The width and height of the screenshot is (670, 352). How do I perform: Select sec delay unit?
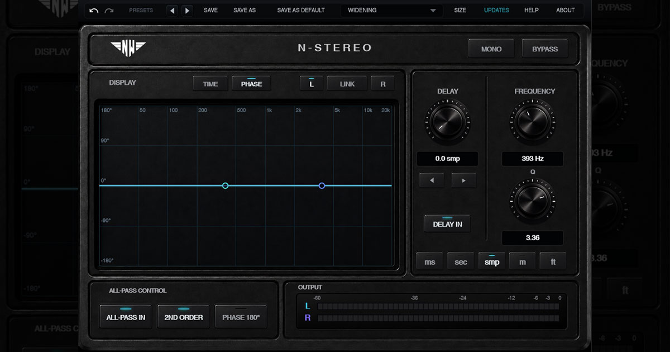coord(461,261)
